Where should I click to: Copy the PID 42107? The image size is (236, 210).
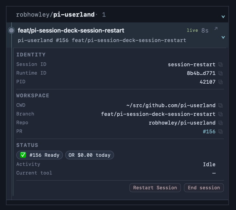(220, 82)
